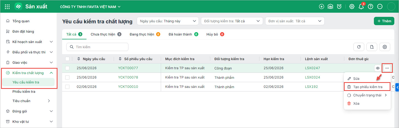Expand Kho vật tư sidebar chevron

pyautogui.click(x=51, y=122)
